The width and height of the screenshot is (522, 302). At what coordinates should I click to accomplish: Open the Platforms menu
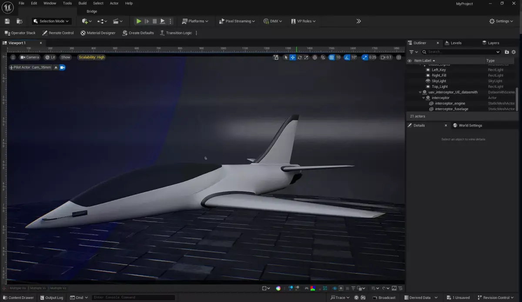(x=195, y=21)
